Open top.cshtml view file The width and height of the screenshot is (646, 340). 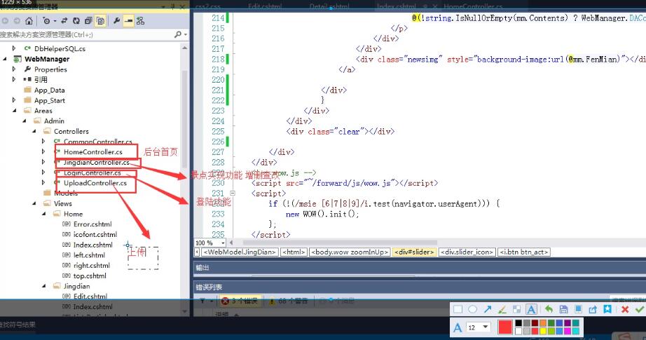[x=90, y=276]
